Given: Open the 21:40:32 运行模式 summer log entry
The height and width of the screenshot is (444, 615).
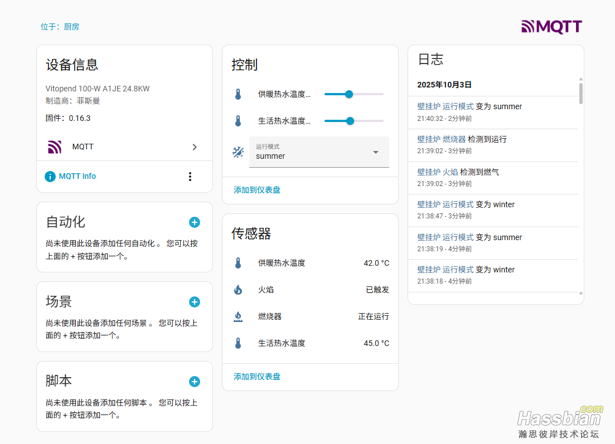Looking at the screenshot, I should (x=469, y=111).
